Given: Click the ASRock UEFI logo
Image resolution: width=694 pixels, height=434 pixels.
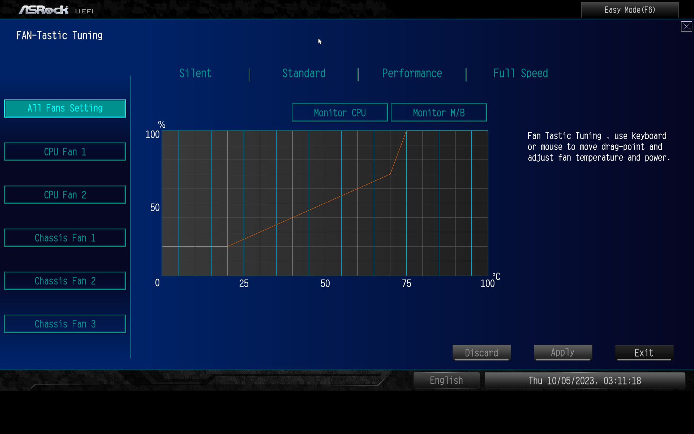Looking at the screenshot, I should (56, 10).
